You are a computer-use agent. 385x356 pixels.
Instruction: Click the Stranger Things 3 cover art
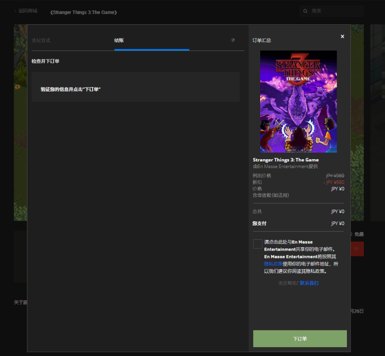[x=298, y=101]
